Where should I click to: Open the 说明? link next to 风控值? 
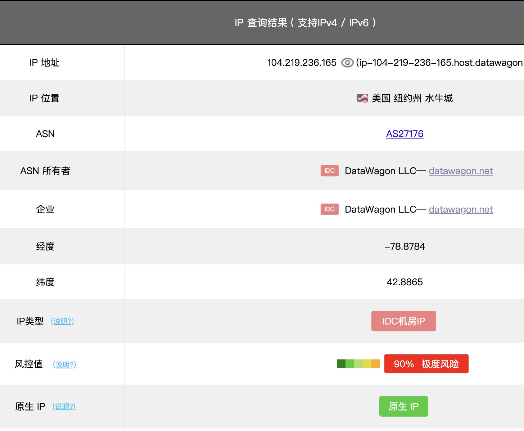[64, 364]
